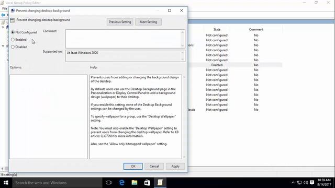Image resolution: width=335 pixels, height=188 pixels.
Task: Confirm the dialog with OK
Action: point(133,166)
